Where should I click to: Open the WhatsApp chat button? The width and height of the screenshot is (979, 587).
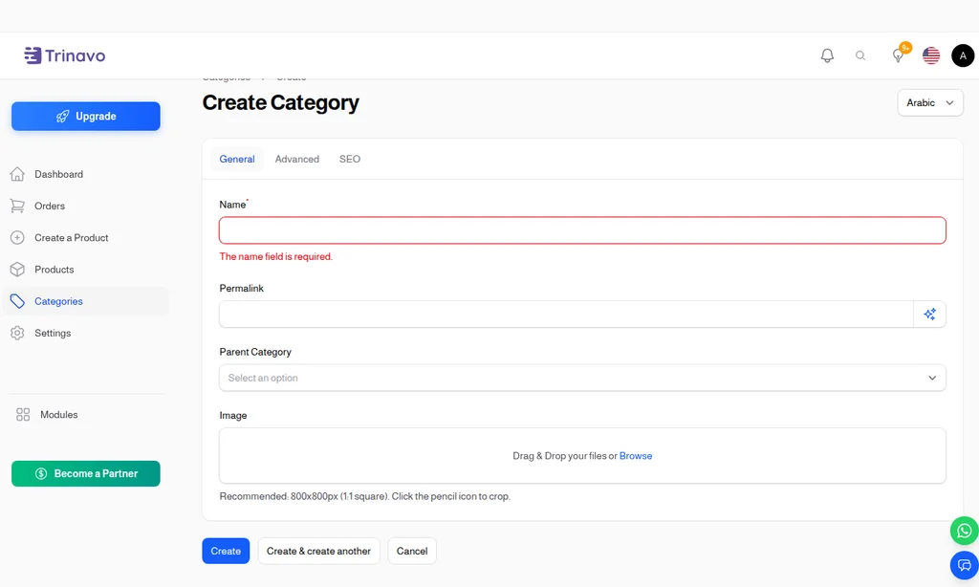pyautogui.click(x=964, y=531)
